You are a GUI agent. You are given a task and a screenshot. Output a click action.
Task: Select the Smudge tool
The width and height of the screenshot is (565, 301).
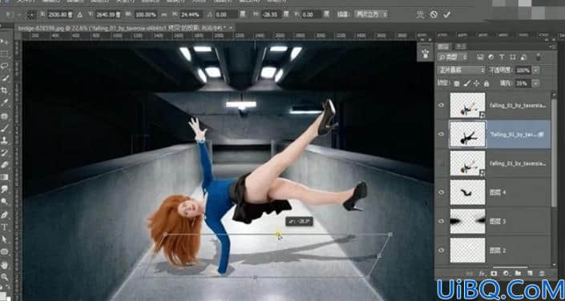pos(5,189)
